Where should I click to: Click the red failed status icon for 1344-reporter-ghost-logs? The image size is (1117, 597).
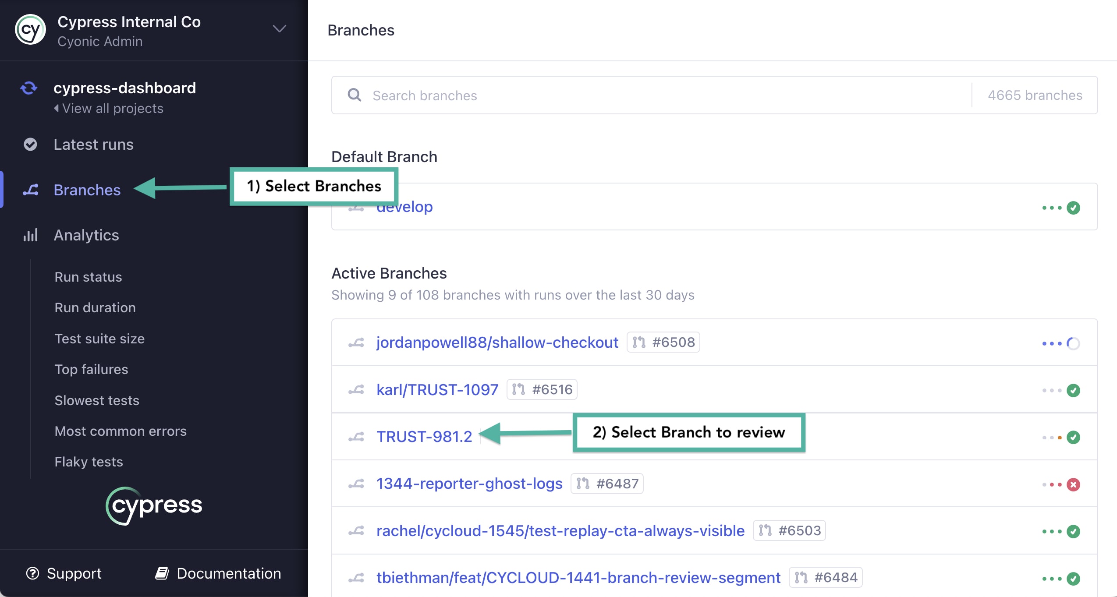coord(1073,484)
